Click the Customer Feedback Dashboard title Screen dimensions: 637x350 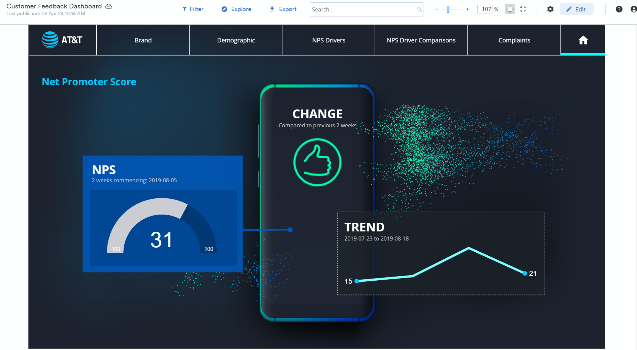(54, 6)
